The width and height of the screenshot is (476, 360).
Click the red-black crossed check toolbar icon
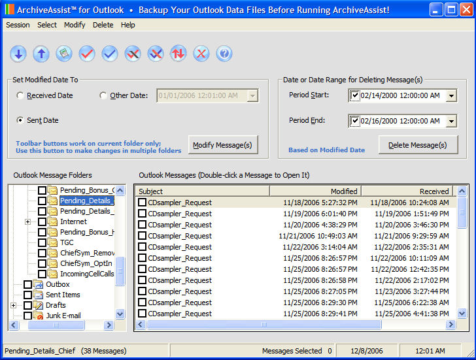(x=133, y=54)
